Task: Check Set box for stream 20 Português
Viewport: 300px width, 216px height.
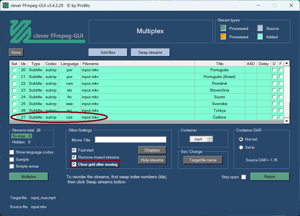Action: point(14,70)
